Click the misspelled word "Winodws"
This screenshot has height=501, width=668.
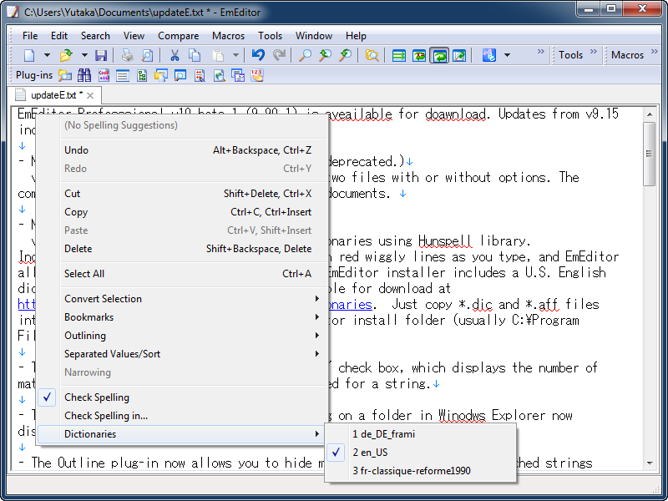coord(462,415)
